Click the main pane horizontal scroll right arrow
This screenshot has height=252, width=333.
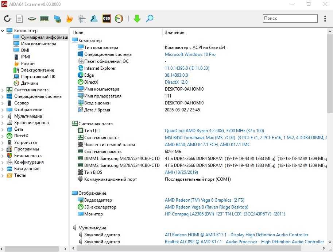click(324, 248)
